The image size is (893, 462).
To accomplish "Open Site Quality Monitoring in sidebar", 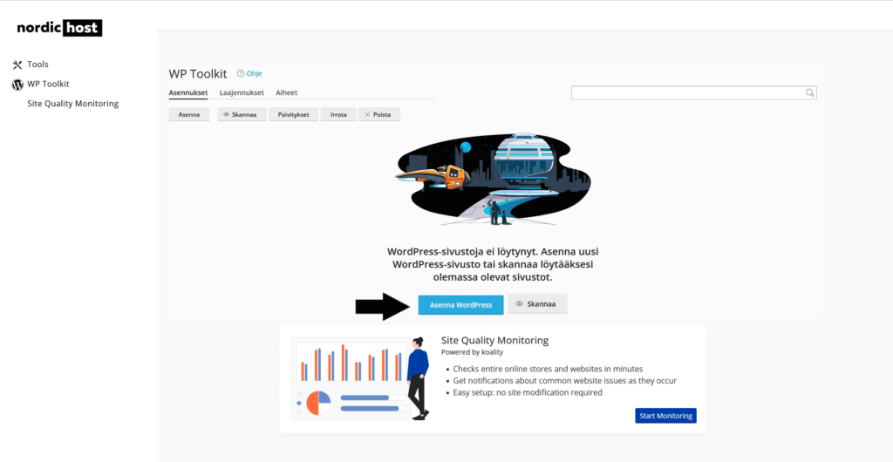I will point(72,104).
